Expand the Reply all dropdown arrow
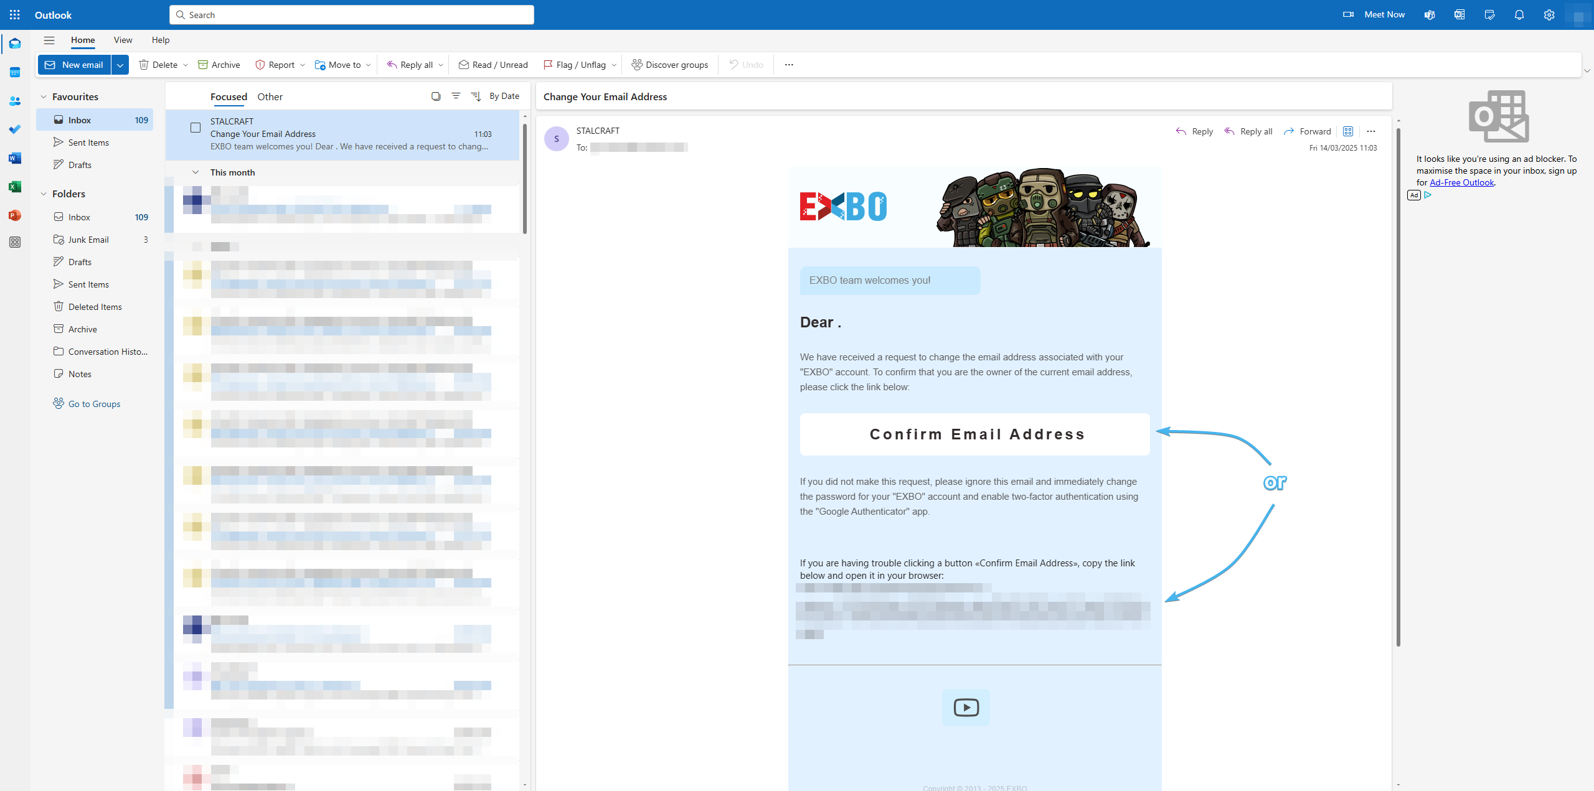1594x791 pixels. 441,65
